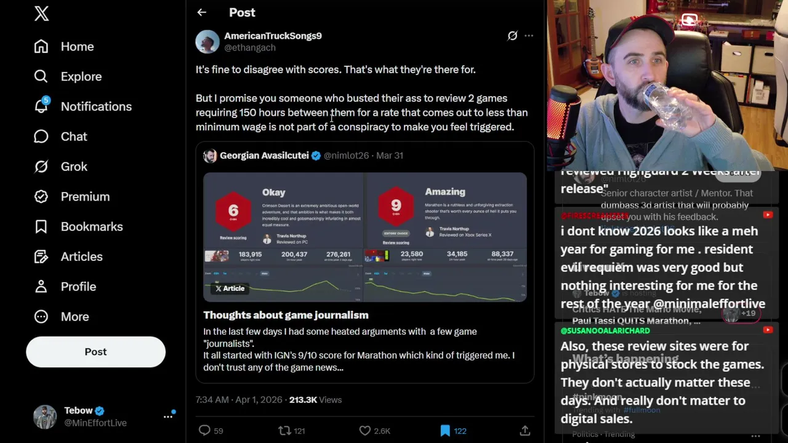The image size is (788, 443).
Task: Open the @ethangach profile handle
Action: pyautogui.click(x=250, y=47)
